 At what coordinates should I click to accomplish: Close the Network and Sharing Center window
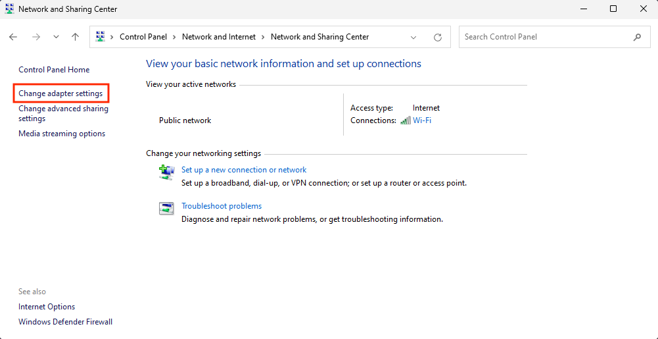click(x=644, y=9)
